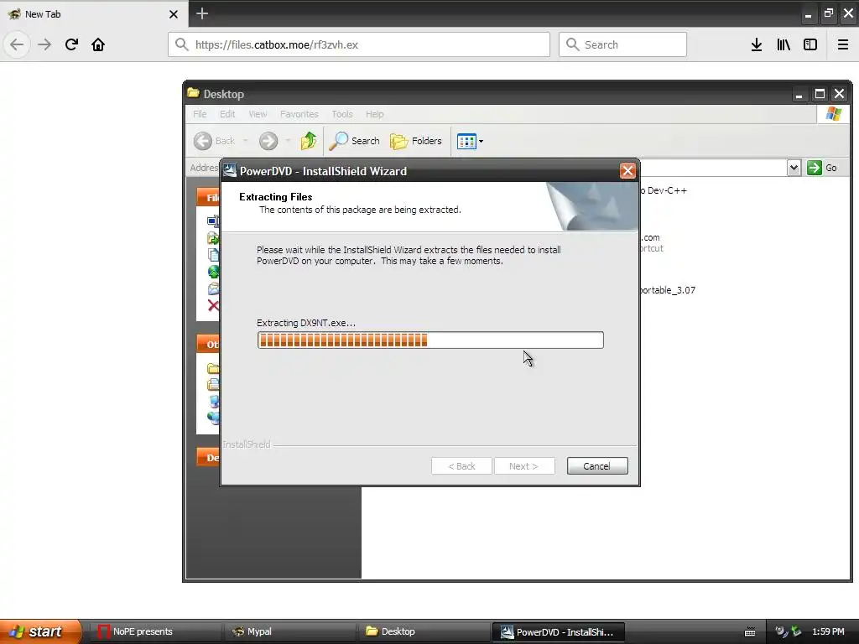859x644 pixels.
Task: Open the browser Library menu
Action: [784, 44]
